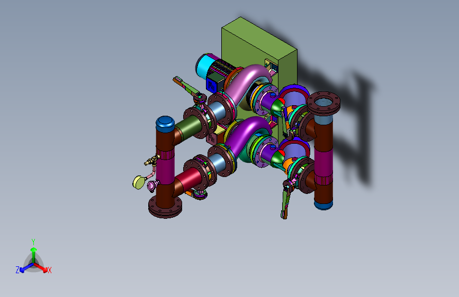
Task: Select the lower-right valve lever handle
Action: pos(285,203)
